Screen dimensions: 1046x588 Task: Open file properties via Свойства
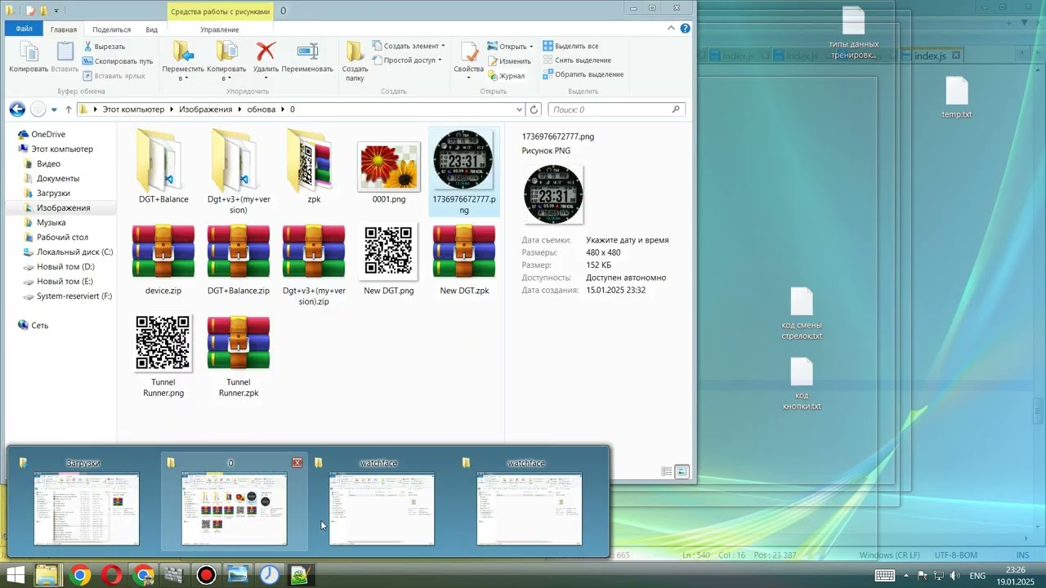(469, 61)
